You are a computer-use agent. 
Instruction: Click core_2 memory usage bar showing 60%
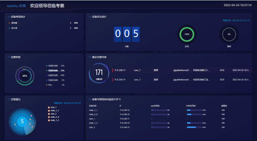pos(194,127)
